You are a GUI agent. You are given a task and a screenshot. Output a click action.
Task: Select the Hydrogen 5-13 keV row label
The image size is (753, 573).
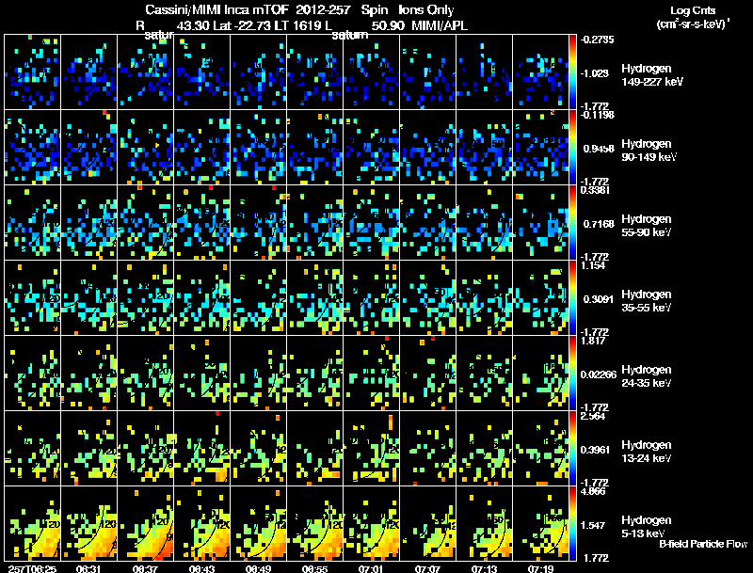647,527
